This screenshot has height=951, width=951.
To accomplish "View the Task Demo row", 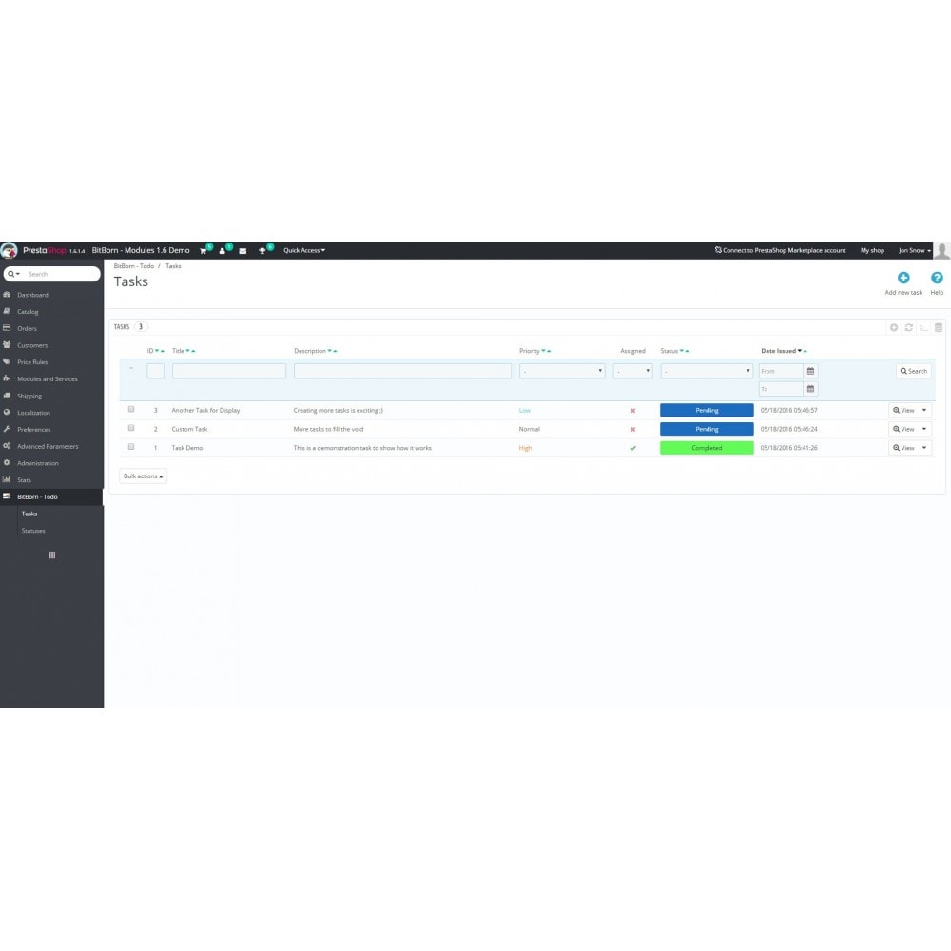I will tap(903, 448).
